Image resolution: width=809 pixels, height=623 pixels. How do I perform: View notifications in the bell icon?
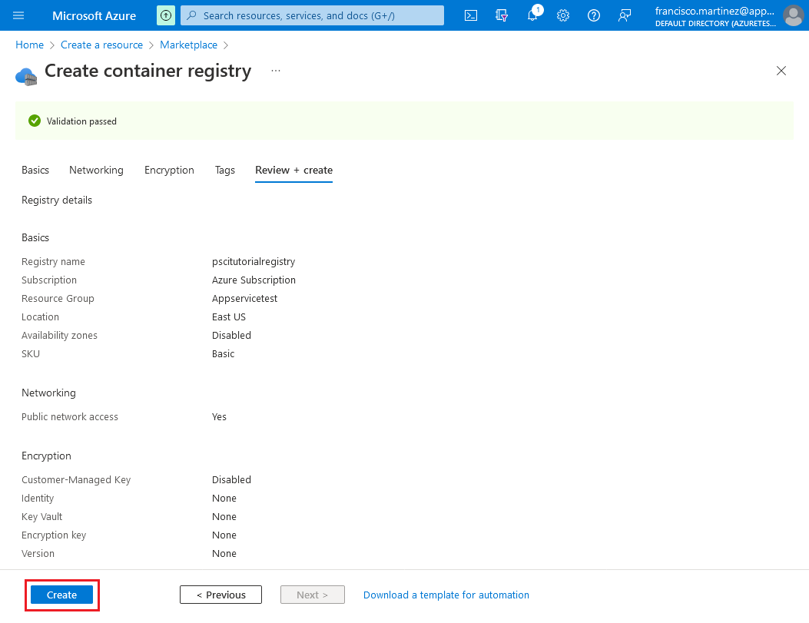coord(532,15)
